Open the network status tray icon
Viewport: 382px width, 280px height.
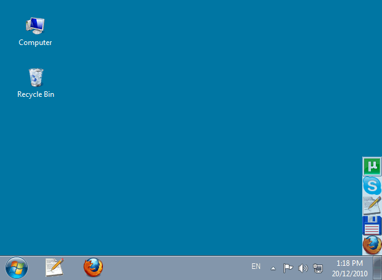318,268
